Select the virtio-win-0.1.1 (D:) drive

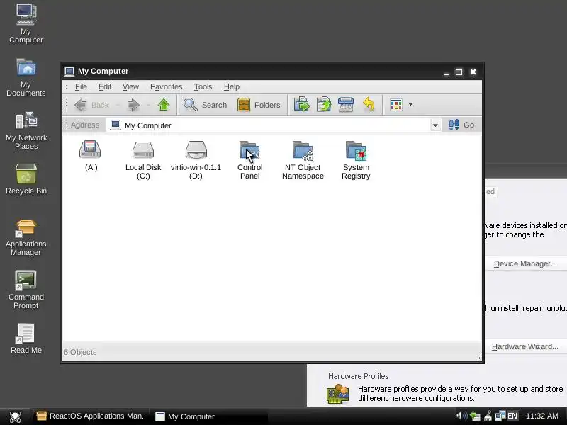click(196, 160)
